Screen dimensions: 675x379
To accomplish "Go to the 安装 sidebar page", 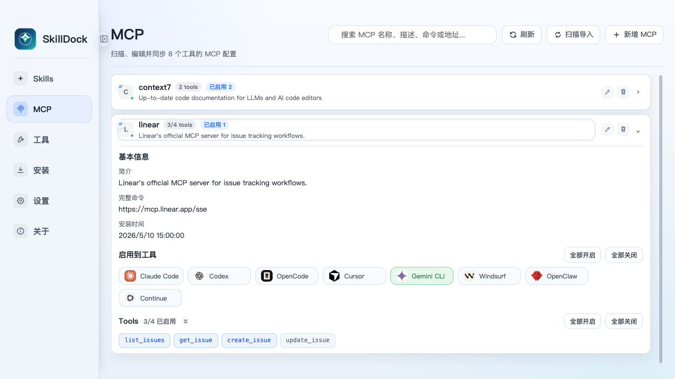I will (x=49, y=170).
